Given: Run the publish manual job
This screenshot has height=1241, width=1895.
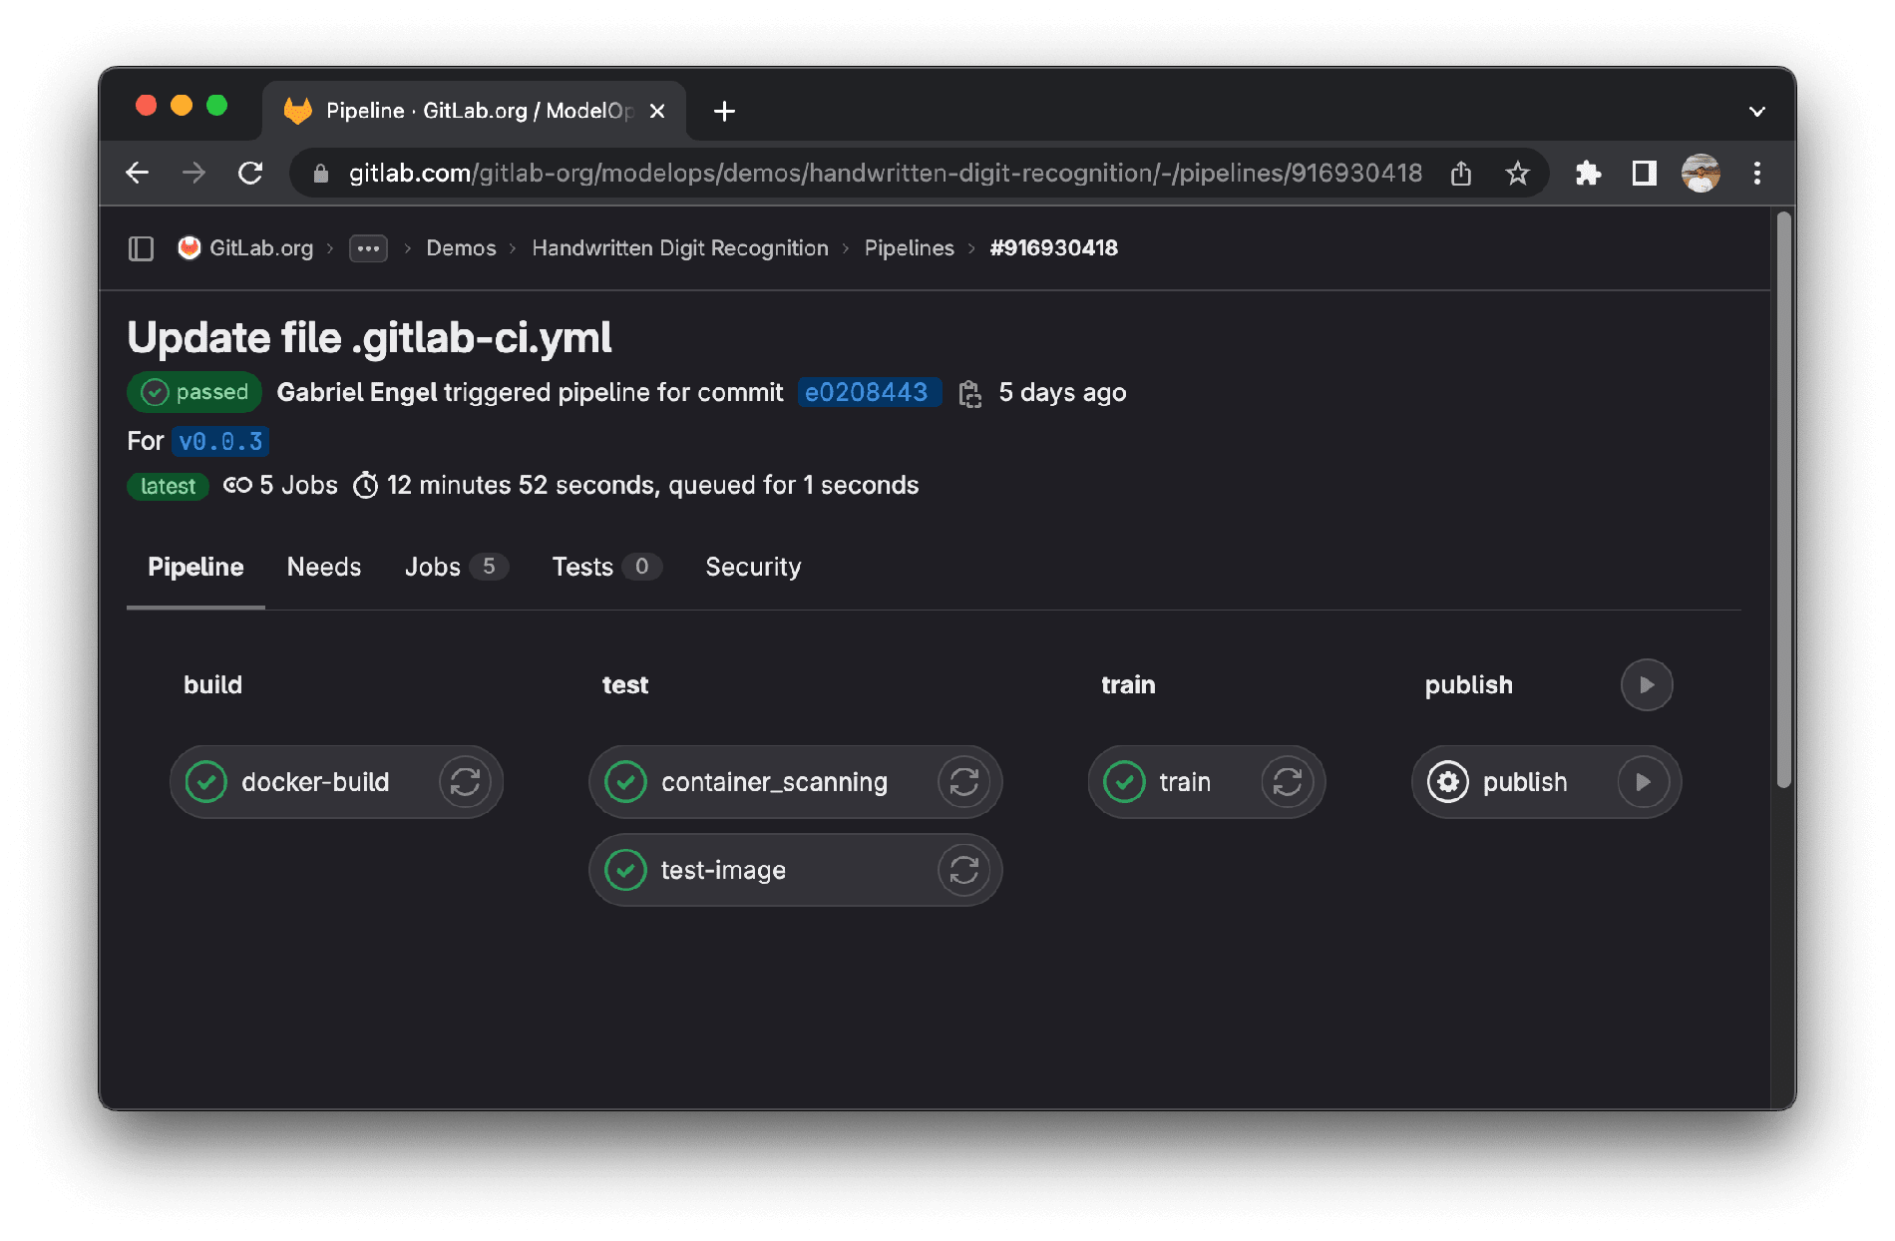Looking at the screenshot, I should 1643,782.
